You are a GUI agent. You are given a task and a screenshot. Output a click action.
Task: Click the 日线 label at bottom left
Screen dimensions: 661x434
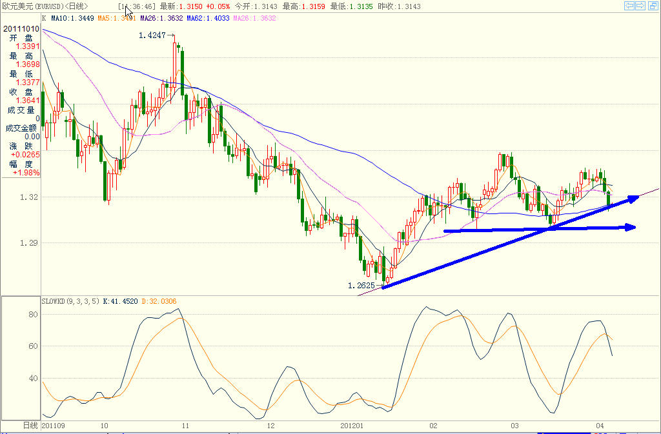click(30, 426)
